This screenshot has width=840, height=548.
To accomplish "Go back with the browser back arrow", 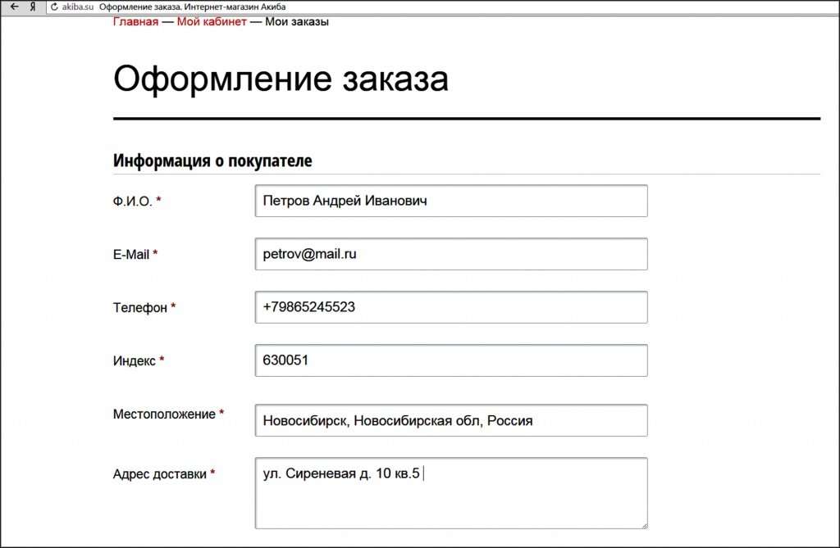I will point(15,7).
